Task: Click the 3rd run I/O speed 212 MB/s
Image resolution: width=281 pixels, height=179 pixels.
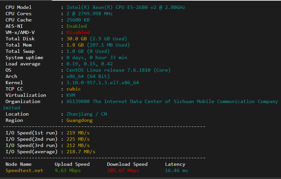Action: [x=78, y=145]
